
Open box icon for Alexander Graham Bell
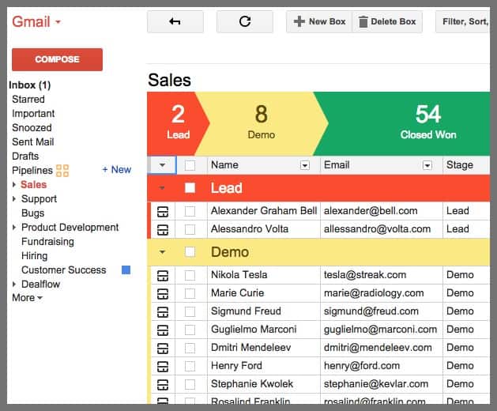163,211
